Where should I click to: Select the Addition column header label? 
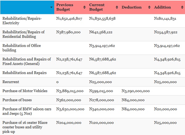(x=162, y=7)
